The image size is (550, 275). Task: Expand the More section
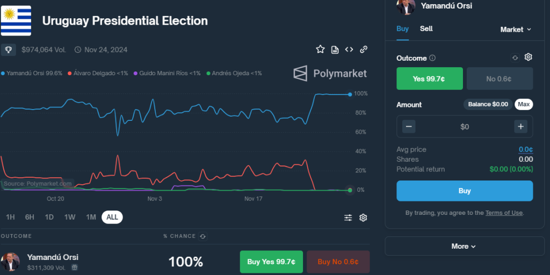click(x=464, y=246)
